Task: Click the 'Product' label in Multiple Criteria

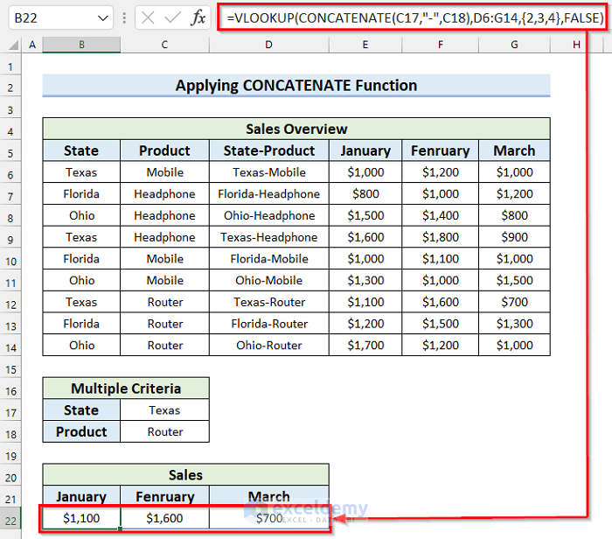Action: pos(81,431)
